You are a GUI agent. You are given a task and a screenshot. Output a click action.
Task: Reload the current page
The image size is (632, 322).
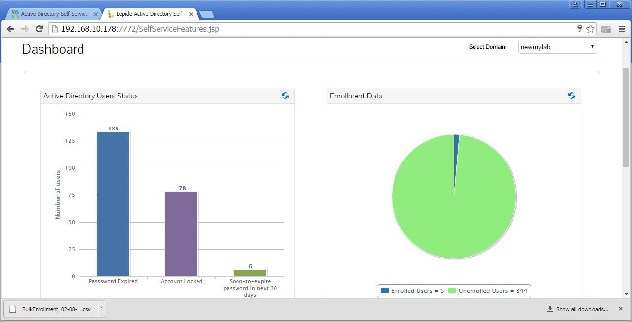point(39,29)
